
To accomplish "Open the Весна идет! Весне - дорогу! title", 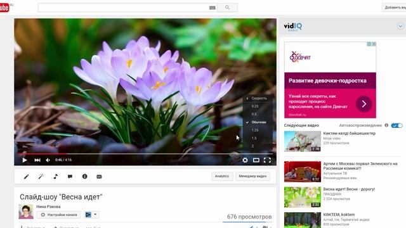I will click(x=349, y=189).
